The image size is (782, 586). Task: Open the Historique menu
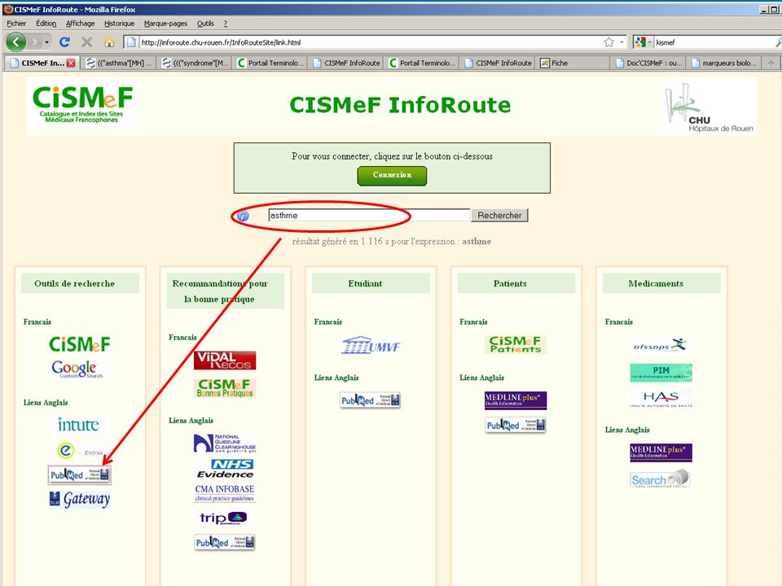[x=119, y=24]
